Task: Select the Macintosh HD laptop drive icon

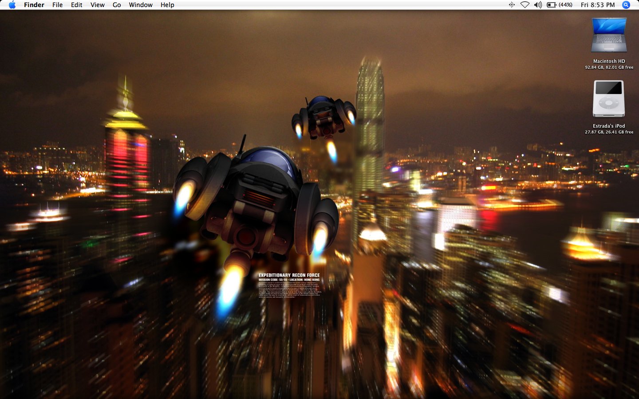Action: click(x=609, y=35)
